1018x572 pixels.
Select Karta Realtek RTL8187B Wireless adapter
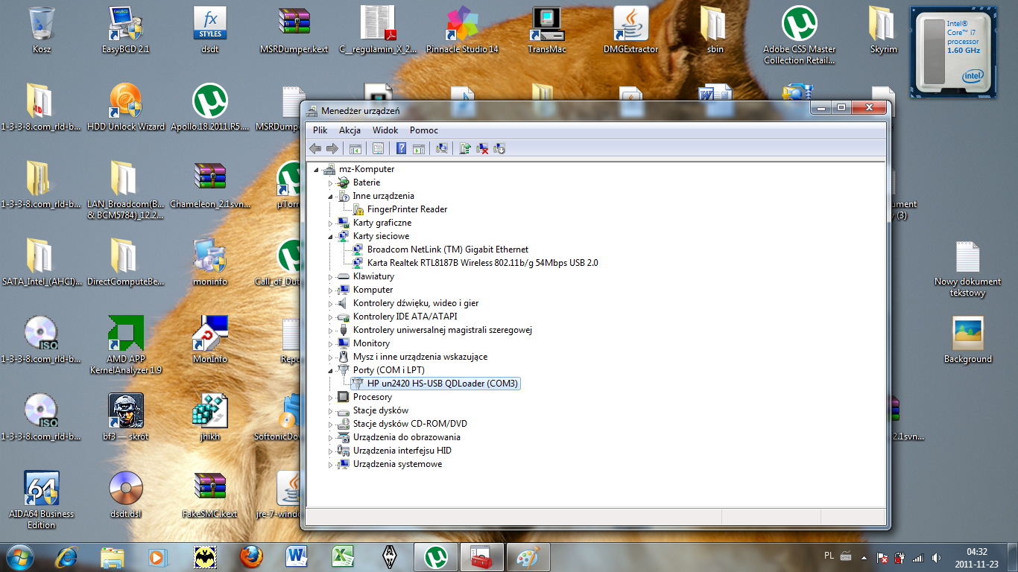coord(482,263)
